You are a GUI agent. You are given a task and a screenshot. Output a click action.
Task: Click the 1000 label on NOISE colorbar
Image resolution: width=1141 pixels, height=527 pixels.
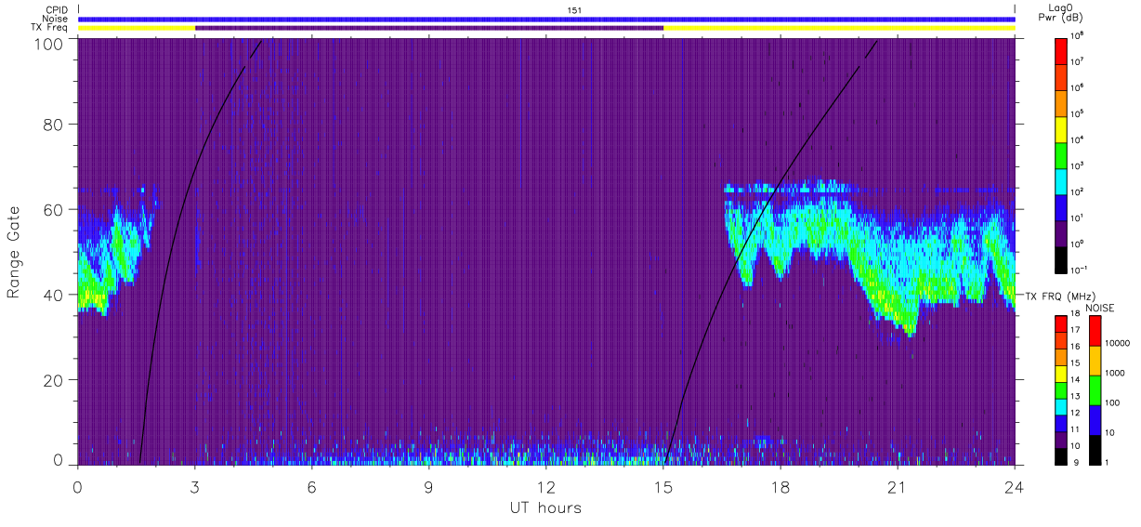1114,373
